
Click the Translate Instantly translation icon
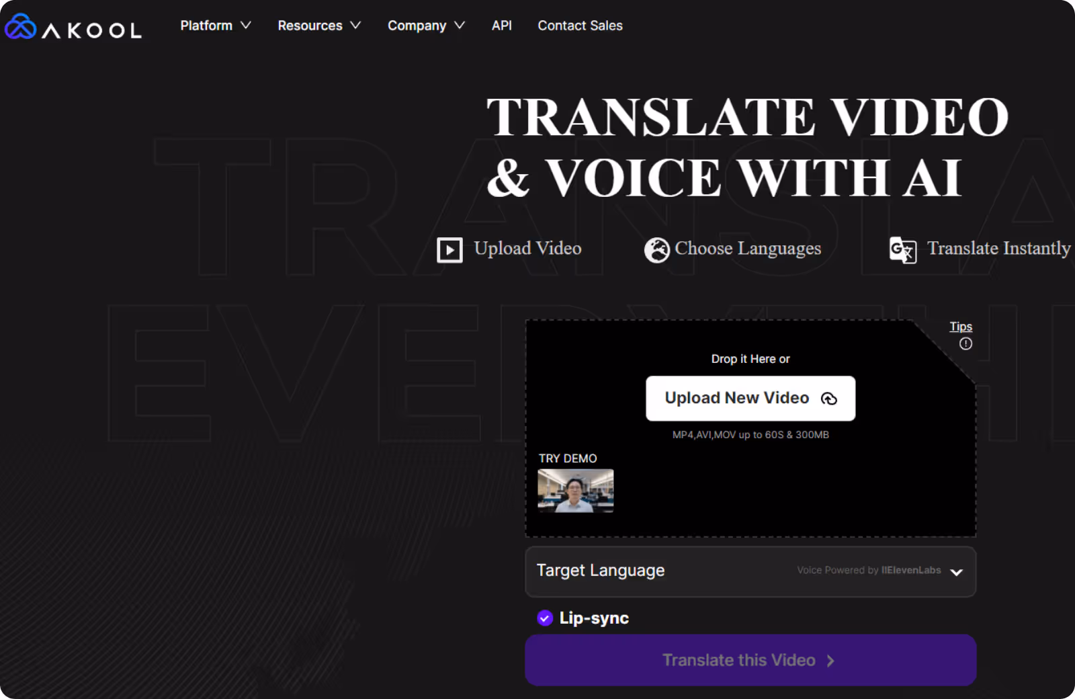[902, 250]
